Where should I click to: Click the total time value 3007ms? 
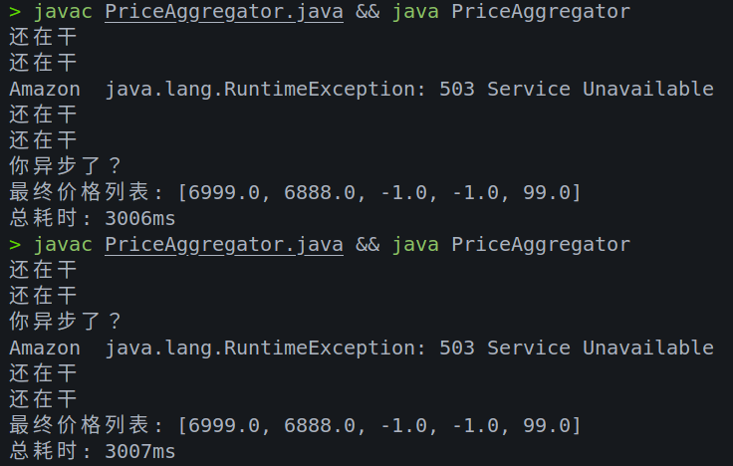[140, 452]
